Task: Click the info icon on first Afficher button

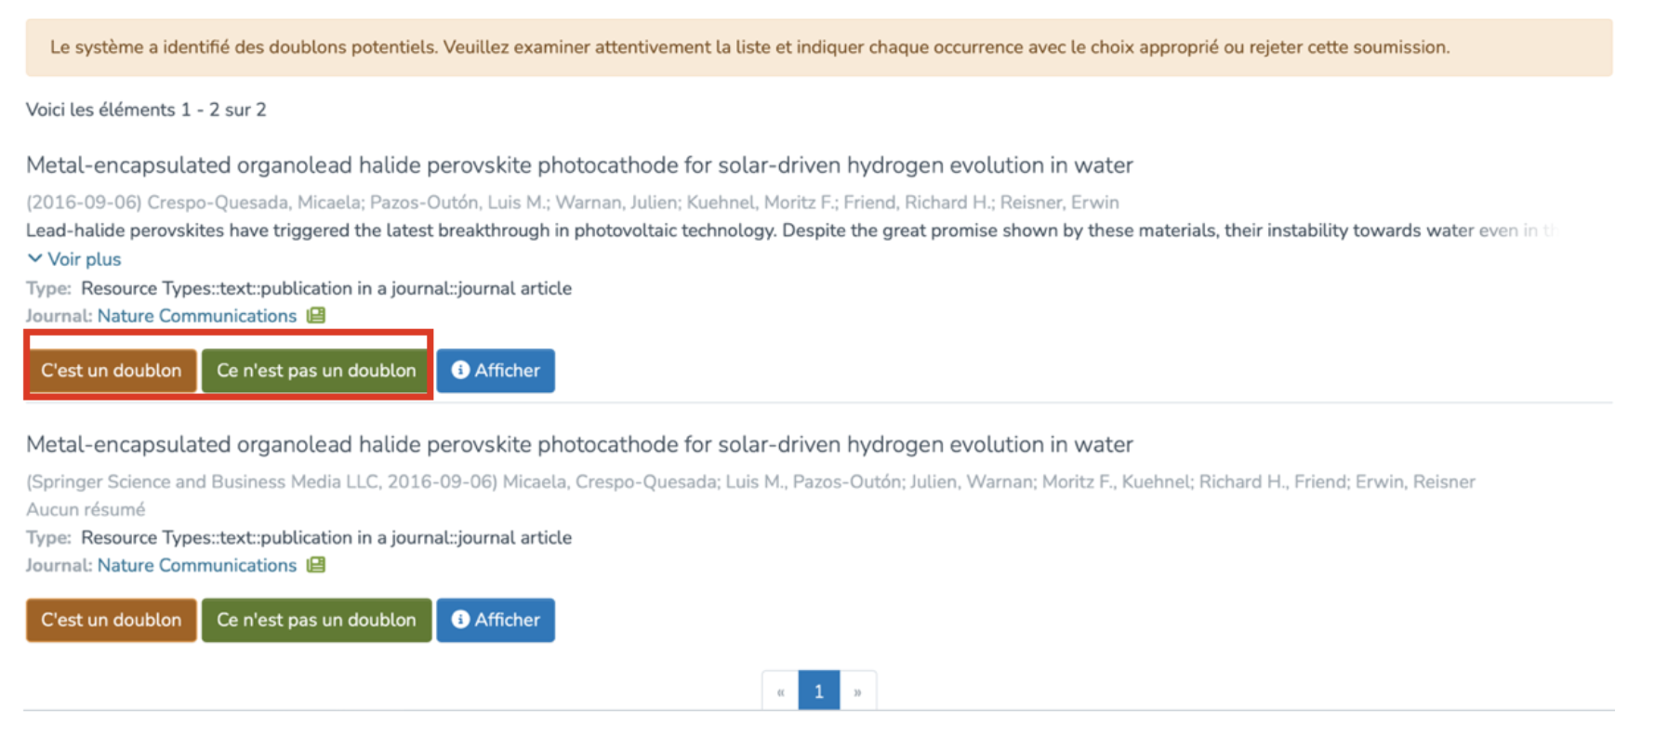Action: pos(460,370)
